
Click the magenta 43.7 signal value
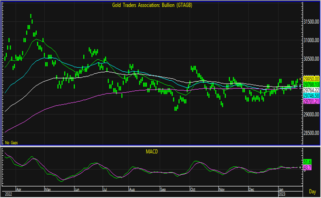[307, 168]
